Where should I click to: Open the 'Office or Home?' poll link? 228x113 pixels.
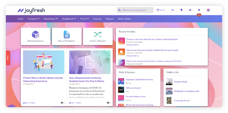[x=133, y=88]
